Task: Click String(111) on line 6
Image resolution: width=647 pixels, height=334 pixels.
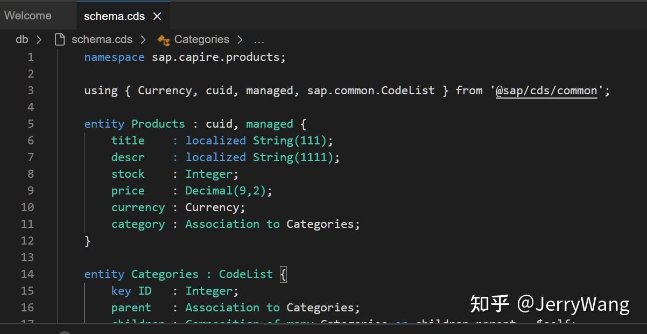Action: click(290, 141)
